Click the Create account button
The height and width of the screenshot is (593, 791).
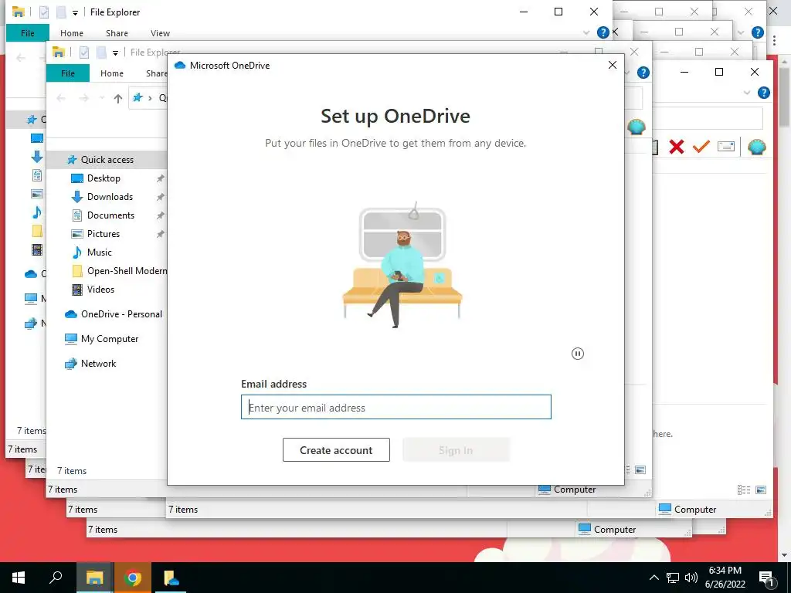[x=336, y=450]
